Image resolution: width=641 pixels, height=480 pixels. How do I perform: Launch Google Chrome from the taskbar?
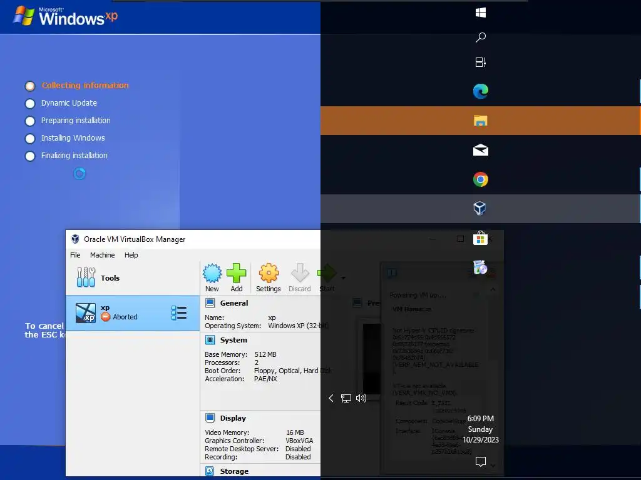click(481, 179)
